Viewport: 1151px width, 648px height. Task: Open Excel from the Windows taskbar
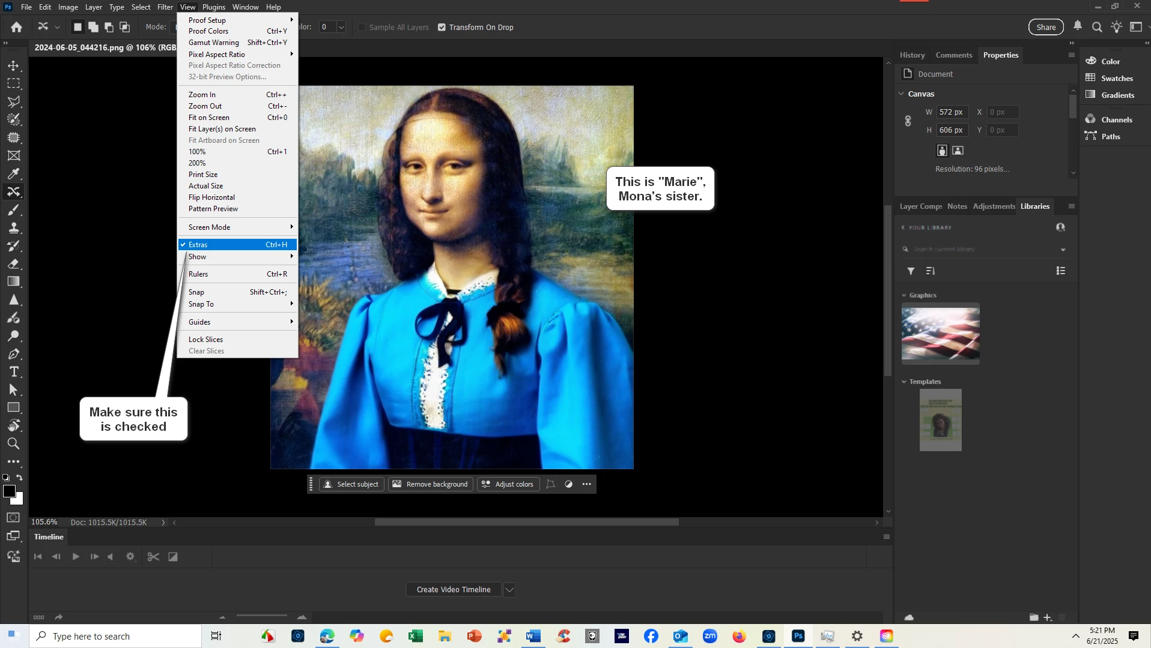(x=416, y=636)
